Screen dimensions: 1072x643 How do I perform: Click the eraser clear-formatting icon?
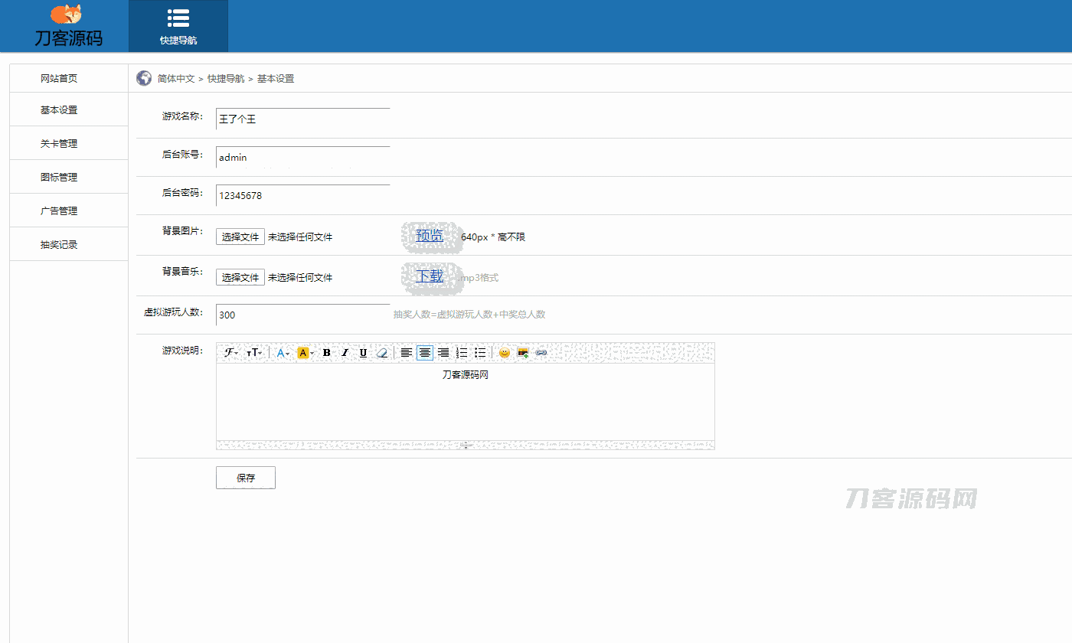382,353
